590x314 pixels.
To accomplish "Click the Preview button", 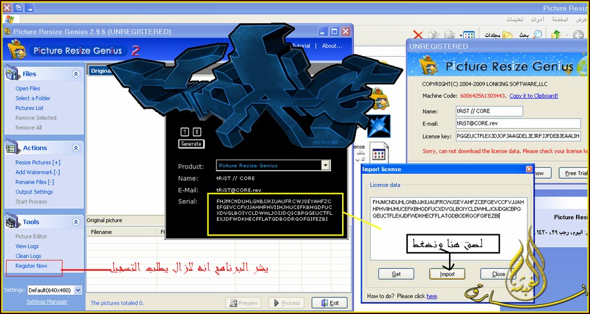I will coord(244,303).
